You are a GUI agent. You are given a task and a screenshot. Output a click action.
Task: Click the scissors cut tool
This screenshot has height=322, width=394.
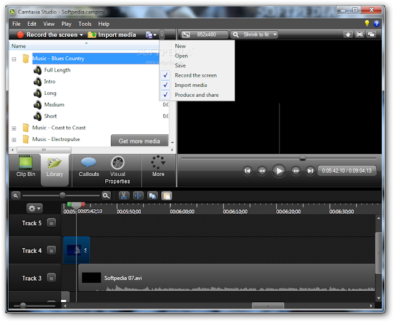124,196
